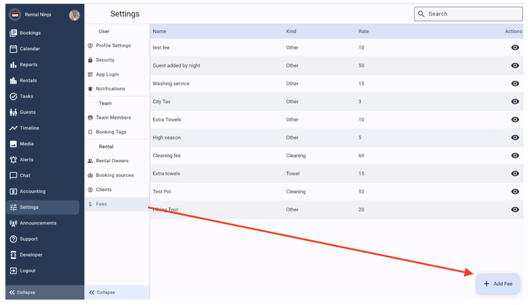
Task: Click the Reports bar chart icon
Action: [13, 64]
